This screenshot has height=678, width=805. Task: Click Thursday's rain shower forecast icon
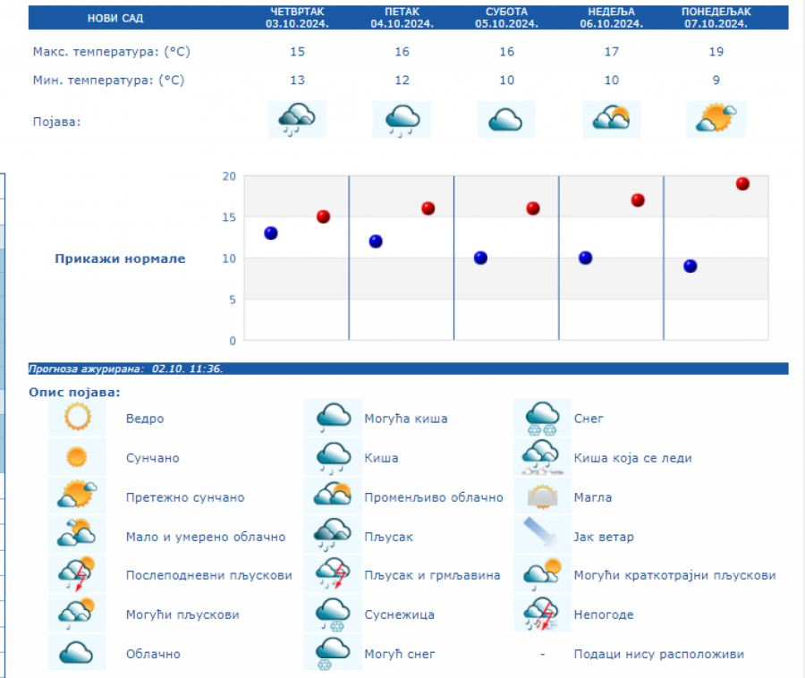pyautogui.click(x=297, y=119)
